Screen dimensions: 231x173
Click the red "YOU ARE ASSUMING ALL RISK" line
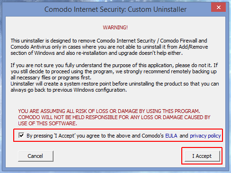(x=109, y=111)
